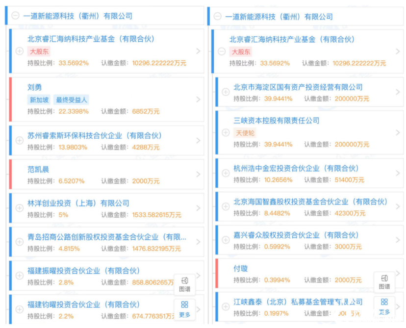406x328 pixels.
Task: Open 江峡鑫泰（北京）私募基金管理有限公司 link
Action: 298,302
